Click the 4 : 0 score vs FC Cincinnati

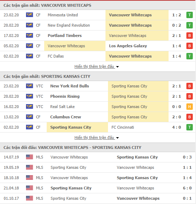[176, 127]
